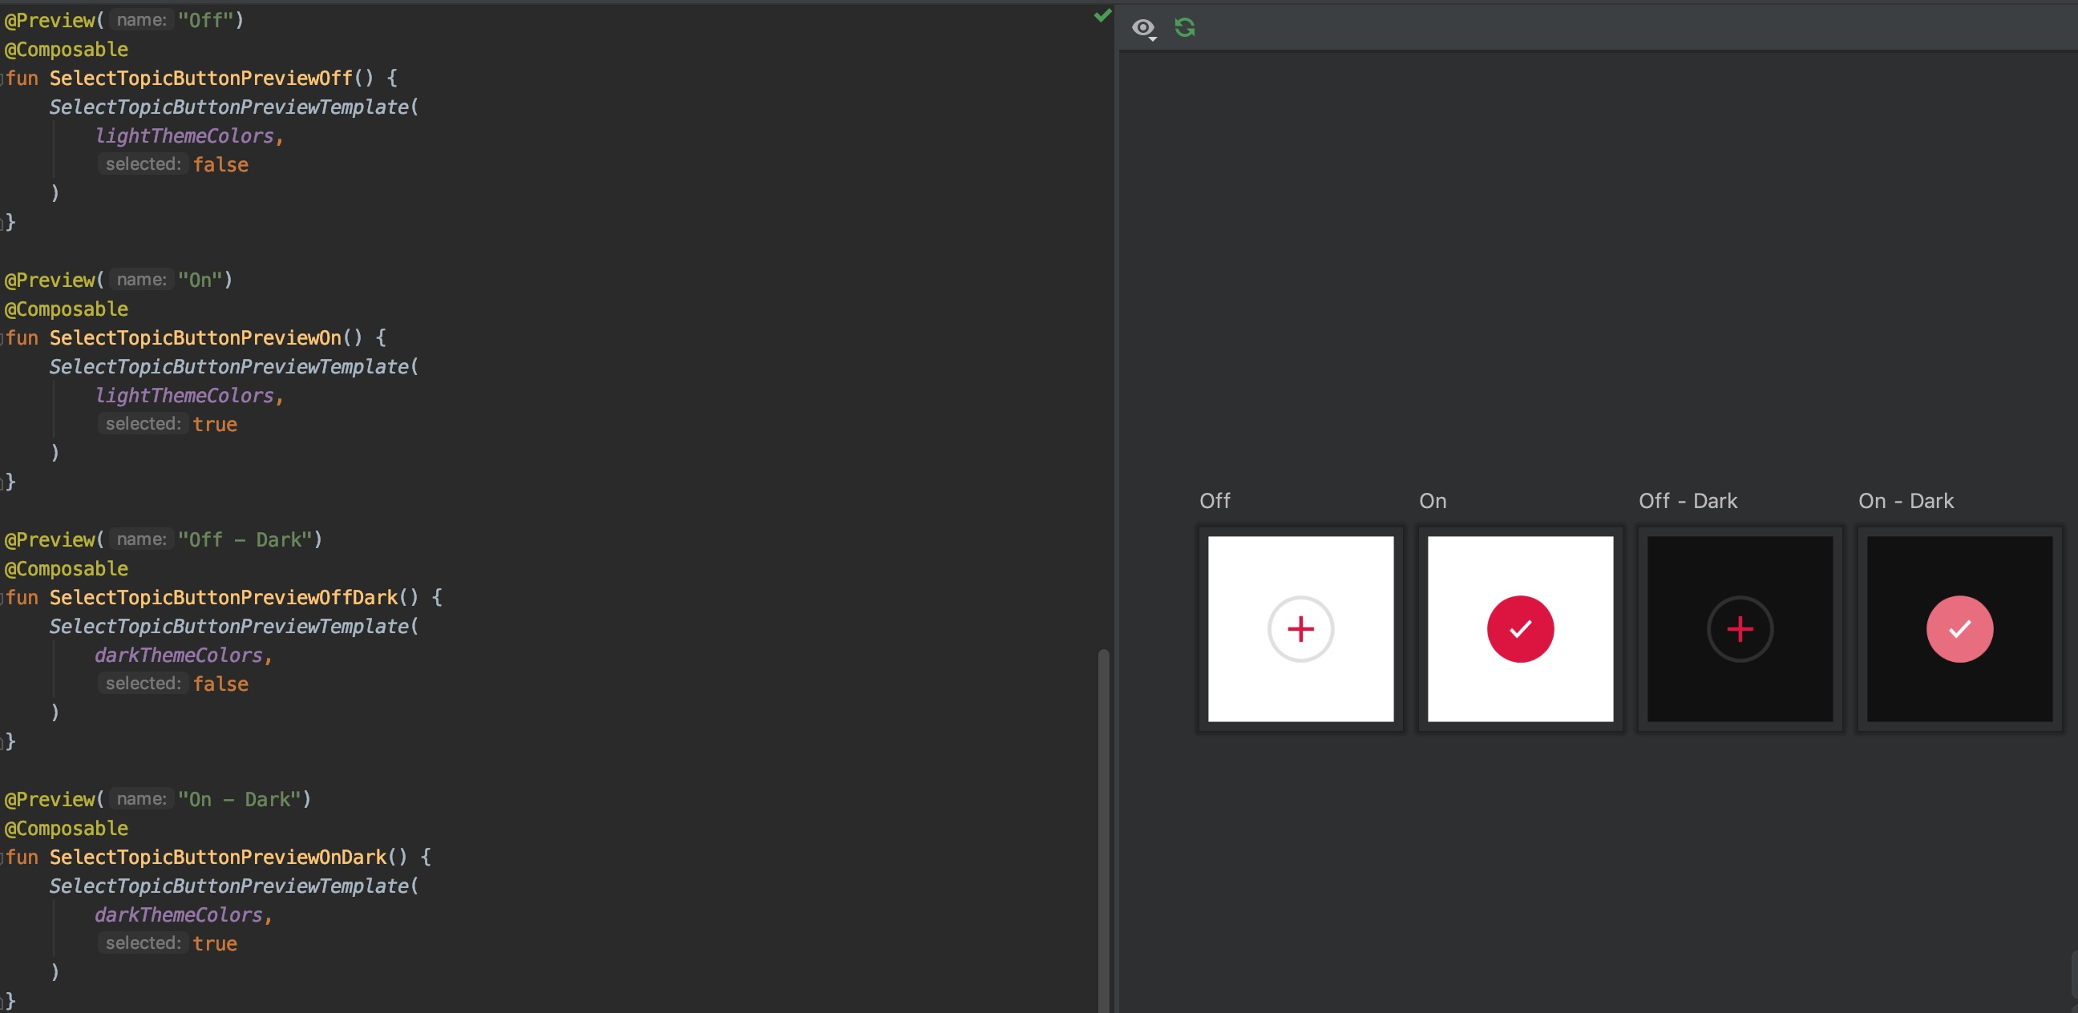Click the green inspections checkmark widget
This screenshot has height=1013, width=2078.
pyautogui.click(x=1102, y=14)
